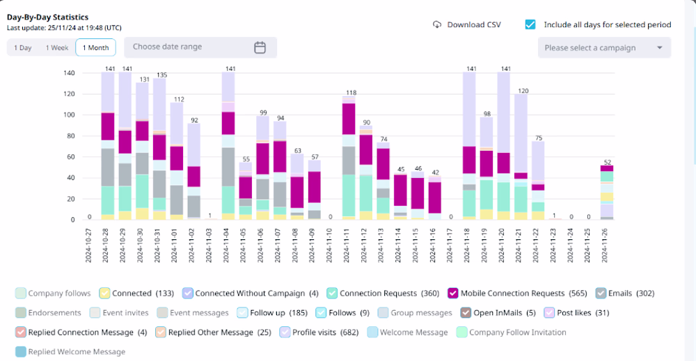Toggle Replied Other Message (25) checkbox

(x=161, y=332)
